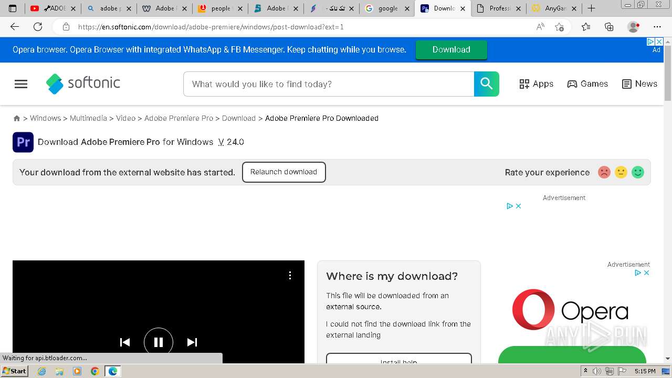Click the system clock 5:15 PM
This screenshot has width=672, height=378.
(645, 371)
